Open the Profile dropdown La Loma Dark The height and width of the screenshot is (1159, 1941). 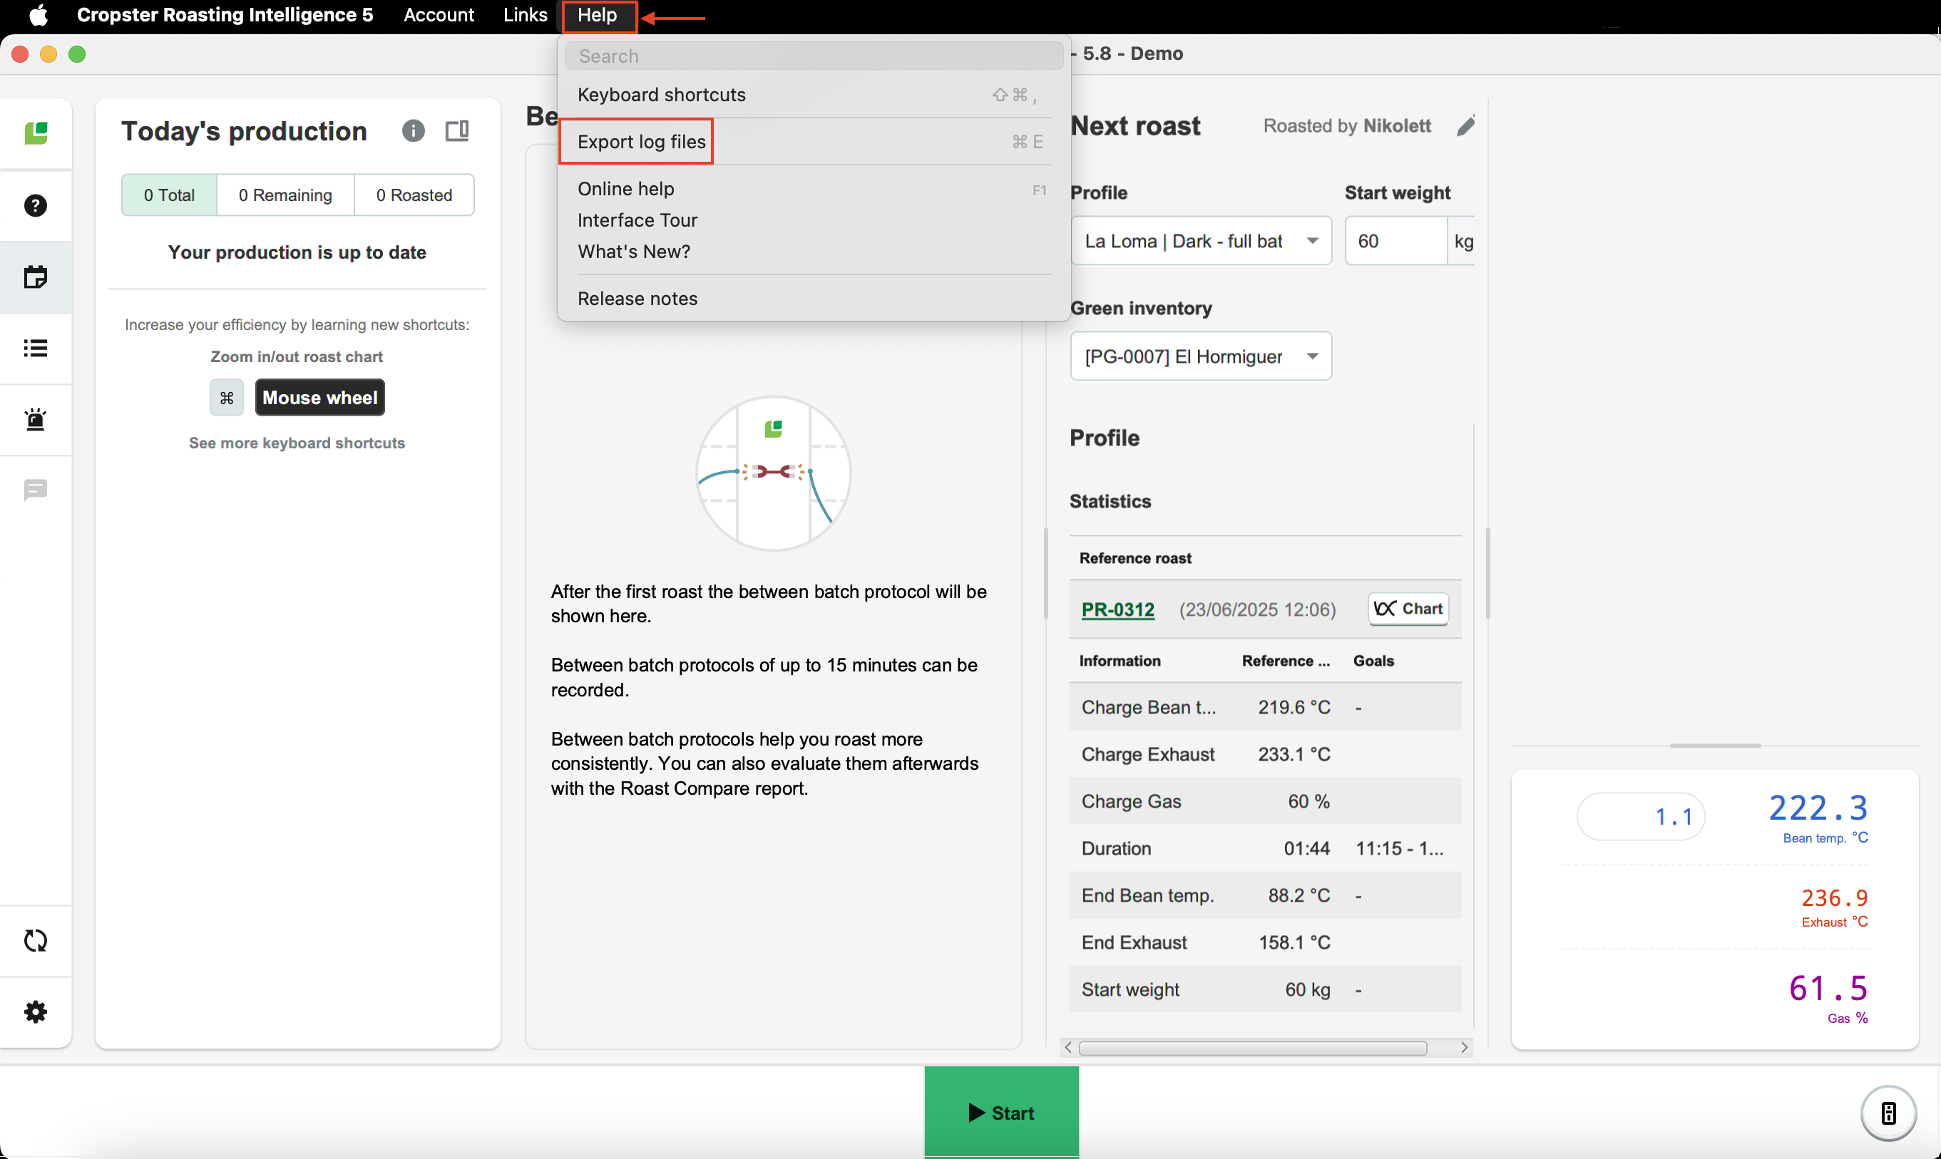(1201, 240)
